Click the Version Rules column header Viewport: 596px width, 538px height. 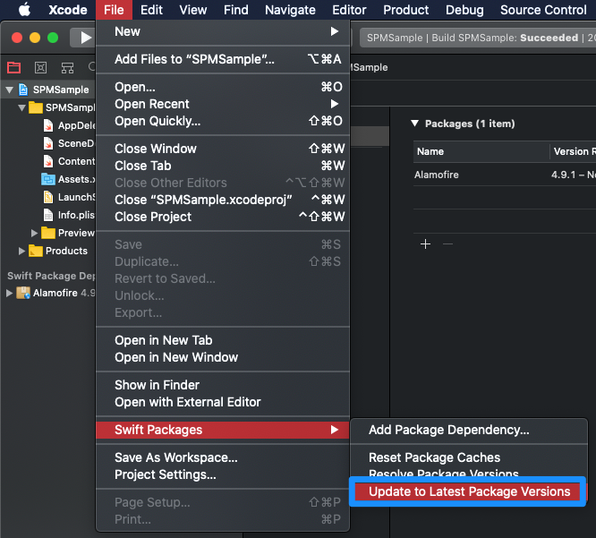click(x=573, y=151)
